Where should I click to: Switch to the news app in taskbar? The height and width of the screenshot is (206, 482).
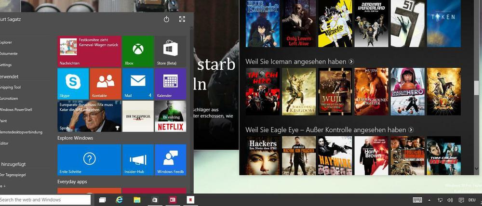173,200
